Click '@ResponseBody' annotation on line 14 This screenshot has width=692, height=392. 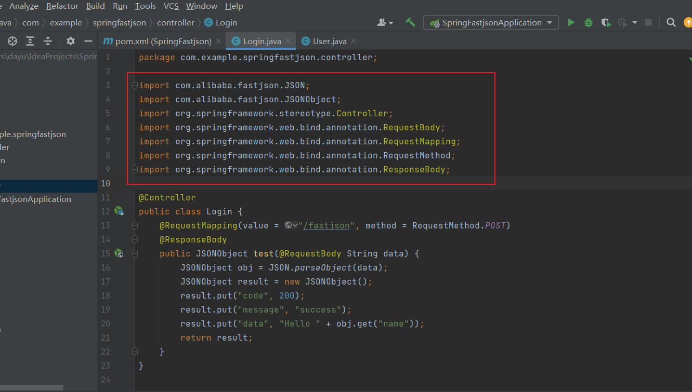193,239
